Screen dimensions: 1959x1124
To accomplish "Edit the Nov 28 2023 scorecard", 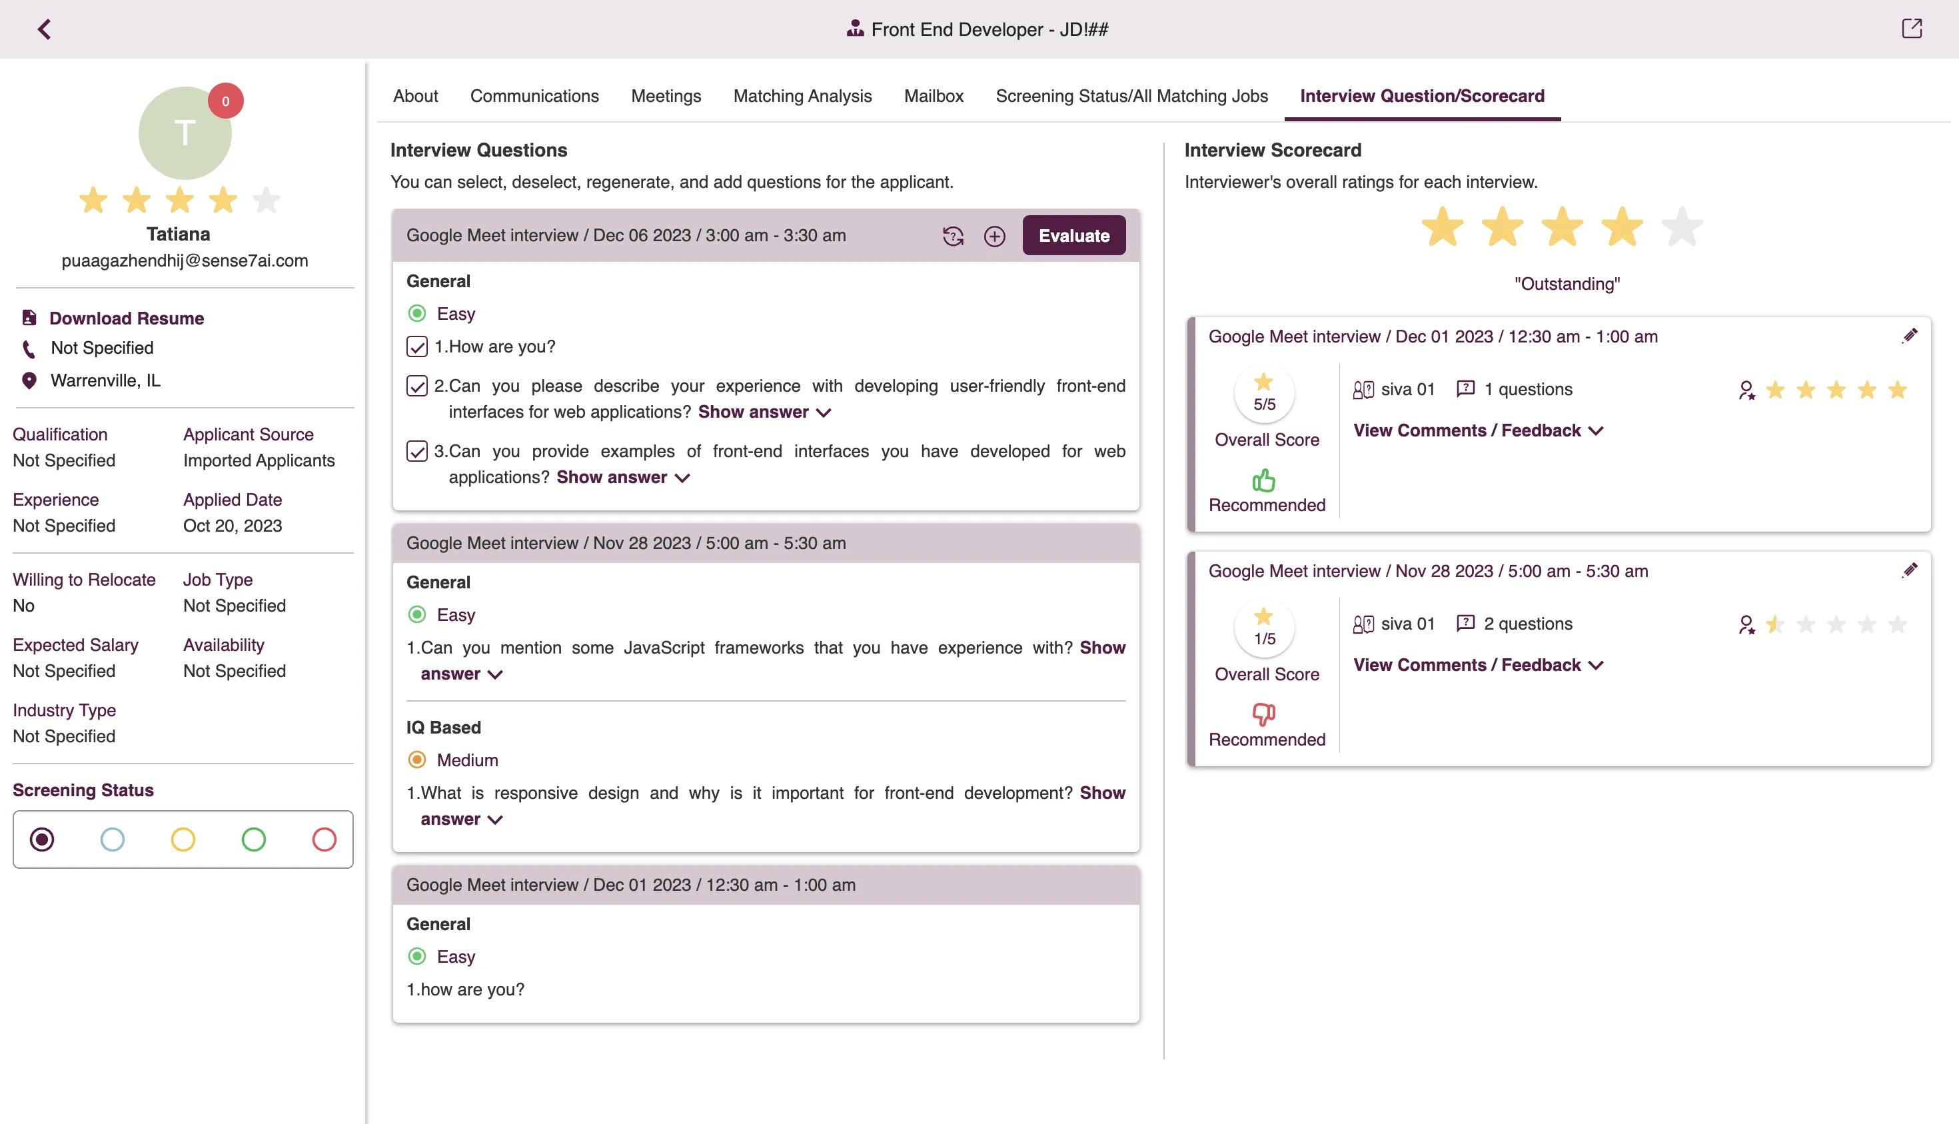I will (1909, 570).
